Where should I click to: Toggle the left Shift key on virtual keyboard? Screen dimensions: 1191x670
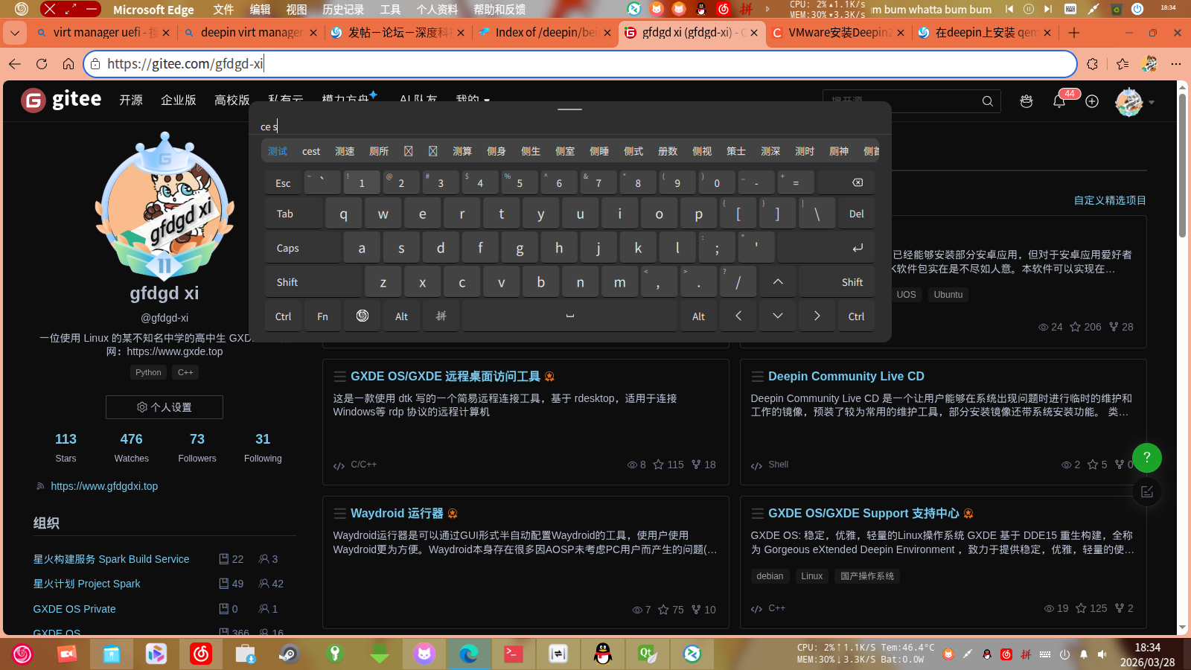point(313,282)
